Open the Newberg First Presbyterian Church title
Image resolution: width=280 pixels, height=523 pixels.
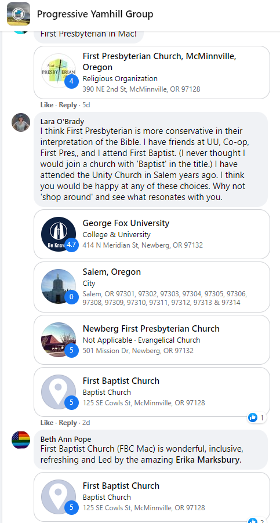click(151, 329)
